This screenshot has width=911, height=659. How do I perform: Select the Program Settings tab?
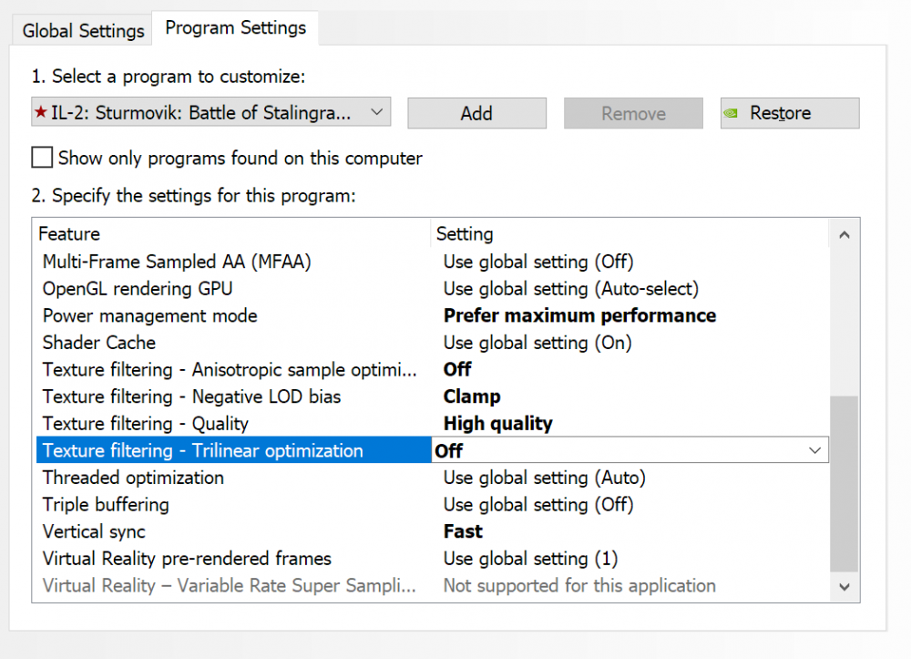point(235,28)
